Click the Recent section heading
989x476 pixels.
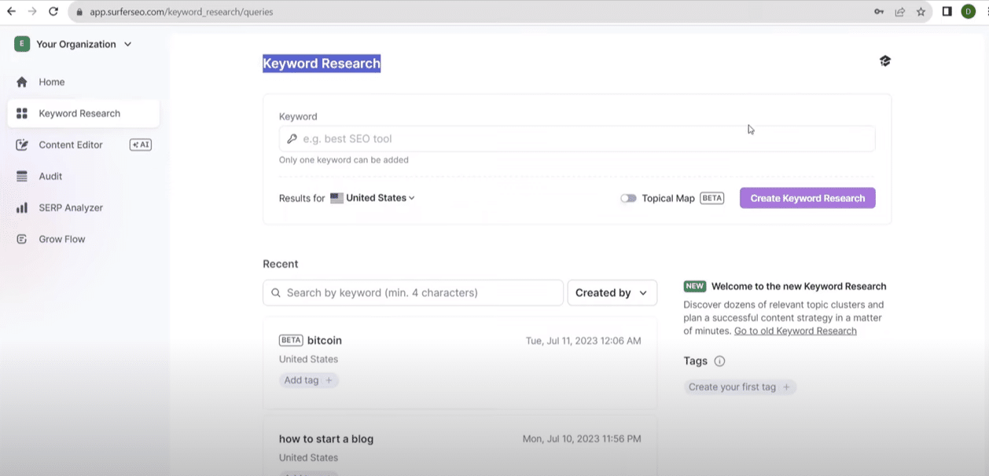tap(281, 264)
